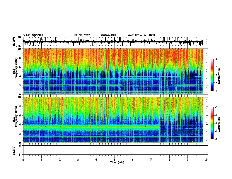Click the "VLF Spectra" plot title

(x=33, y=35)
